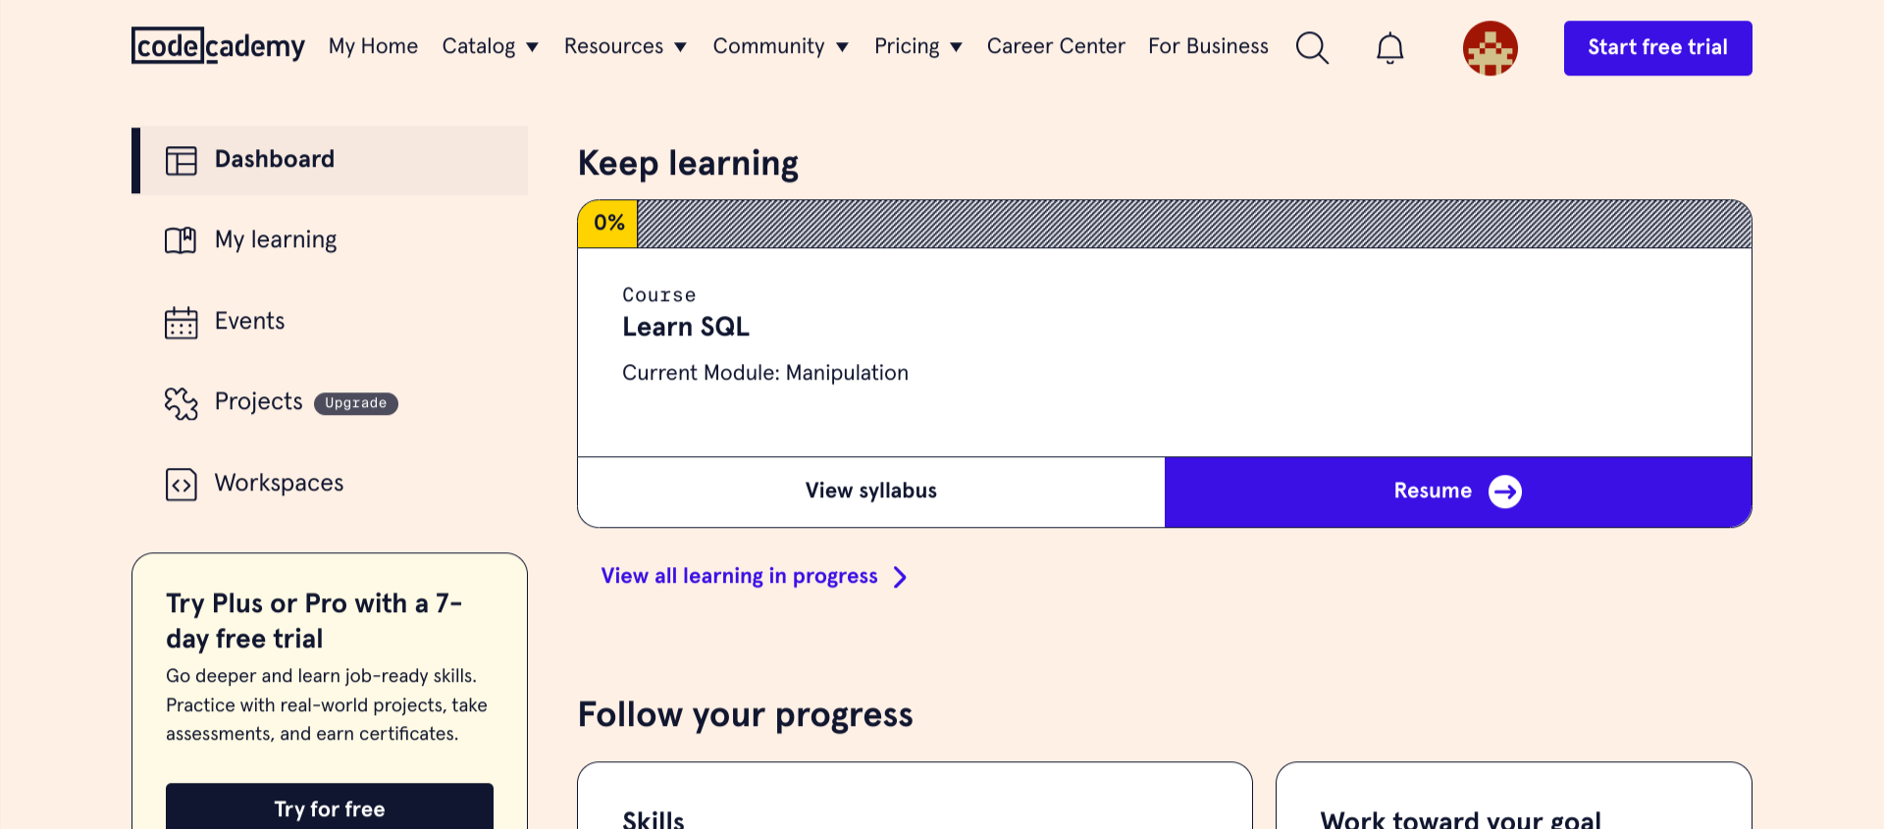Open the notifications bell
The width and height of the screenshot is (1884, 829).
(x=1389, y=47)
